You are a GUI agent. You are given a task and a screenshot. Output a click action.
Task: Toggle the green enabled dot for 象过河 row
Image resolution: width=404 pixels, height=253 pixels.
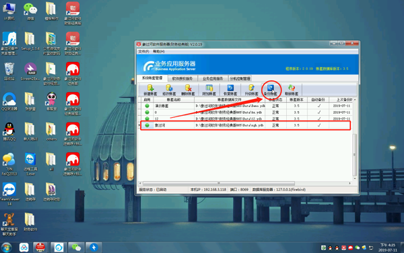click(147, 125)
